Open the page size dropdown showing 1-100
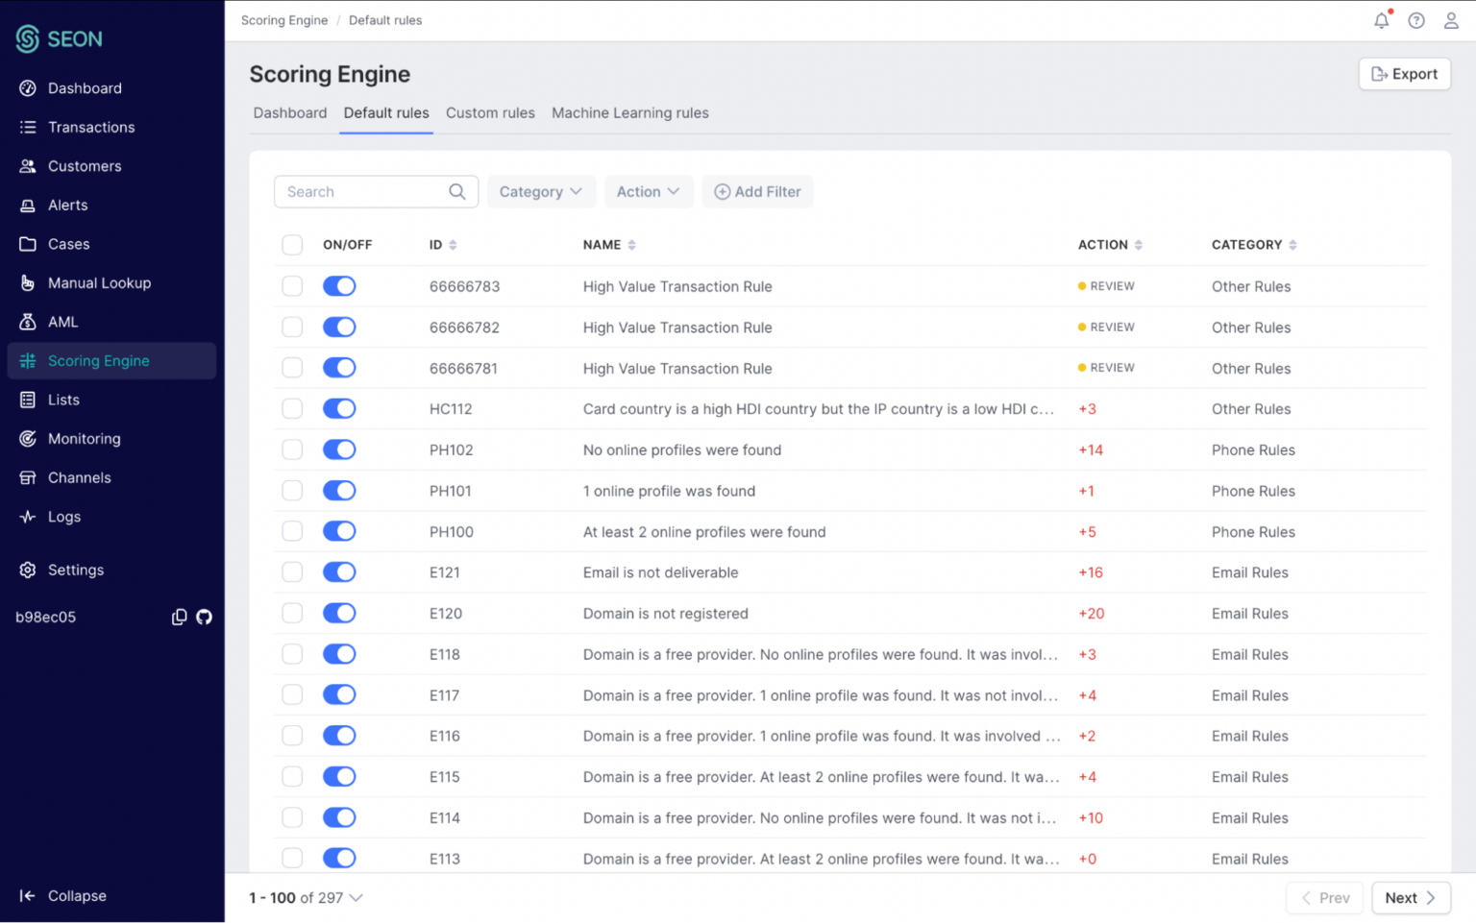The height and width of the screenshot is (923, 1476). point(306,898)
